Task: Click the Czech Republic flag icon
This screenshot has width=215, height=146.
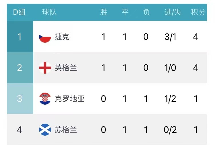Action: pos(45,37)
